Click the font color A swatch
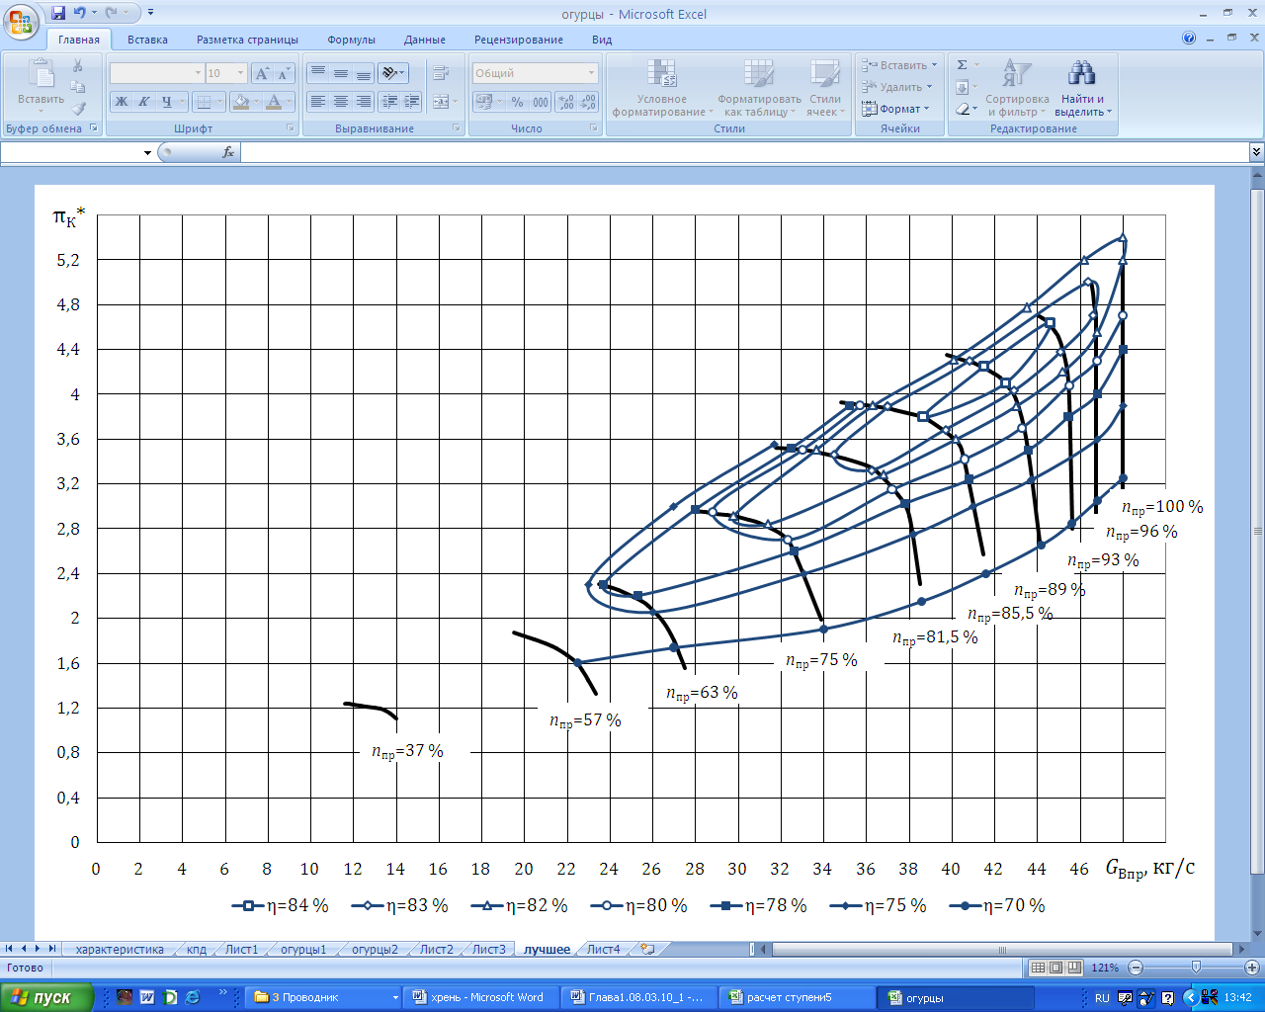 275,102
